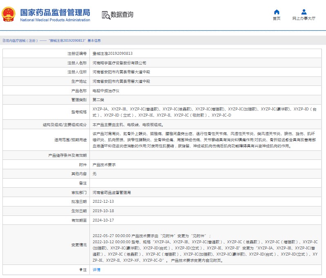Click National Medical Products Administration subtitle
This screenshot has width=326, height=278.
(x=55, y=20)
